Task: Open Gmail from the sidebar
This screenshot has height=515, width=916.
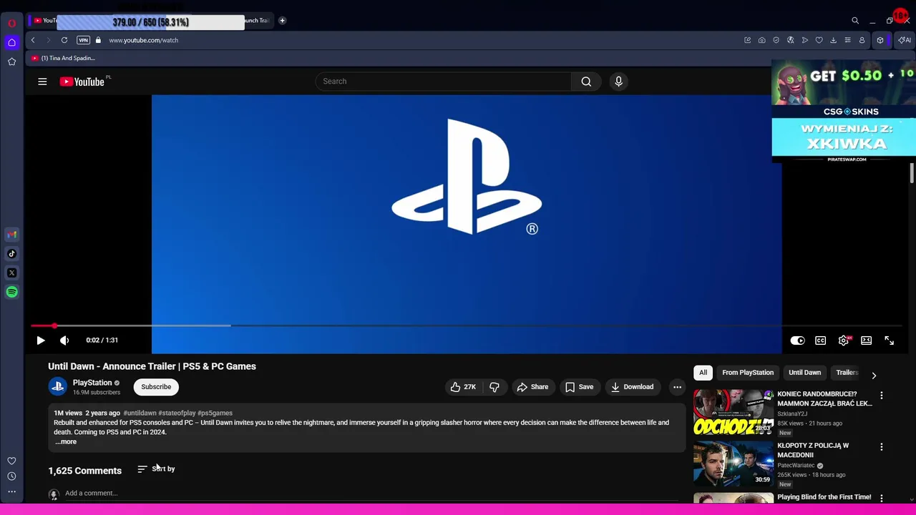Action: click(11, 235)
